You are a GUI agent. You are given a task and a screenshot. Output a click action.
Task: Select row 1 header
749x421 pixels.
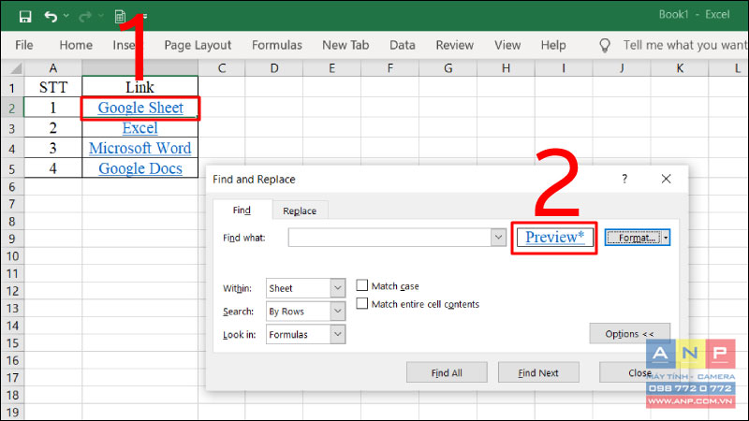point(12,88)
